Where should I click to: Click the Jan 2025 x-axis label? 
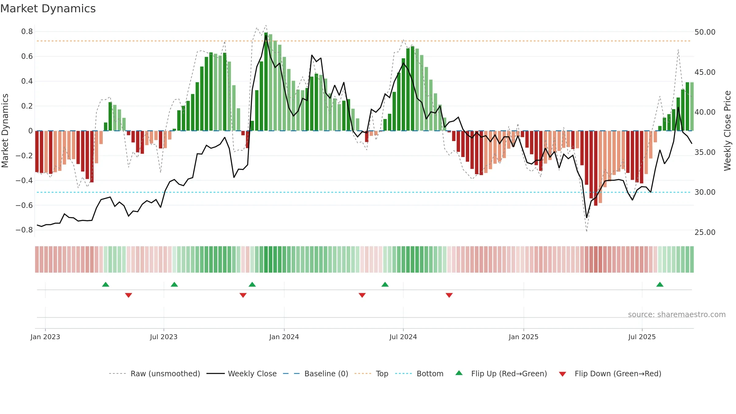(523, 337)
